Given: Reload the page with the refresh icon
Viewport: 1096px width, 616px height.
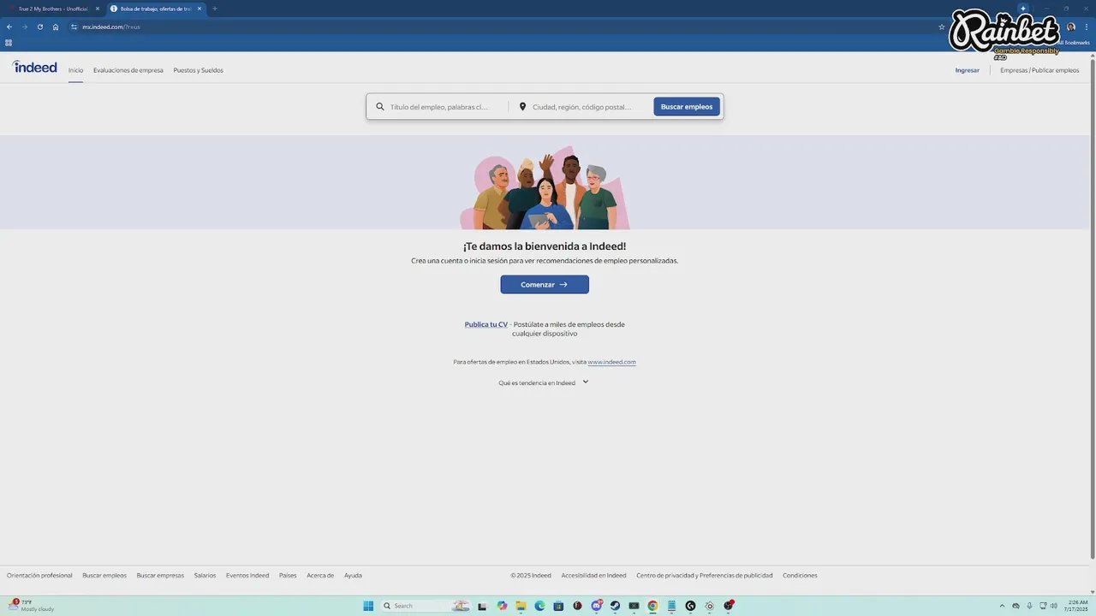Looking at the screenshot, I should point(40,27).
